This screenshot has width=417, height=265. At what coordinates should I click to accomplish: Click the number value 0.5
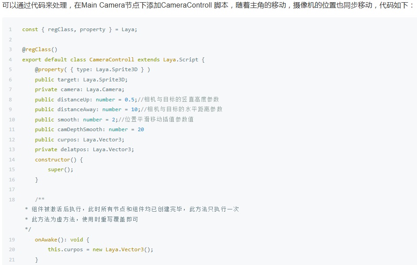(129, 100)
